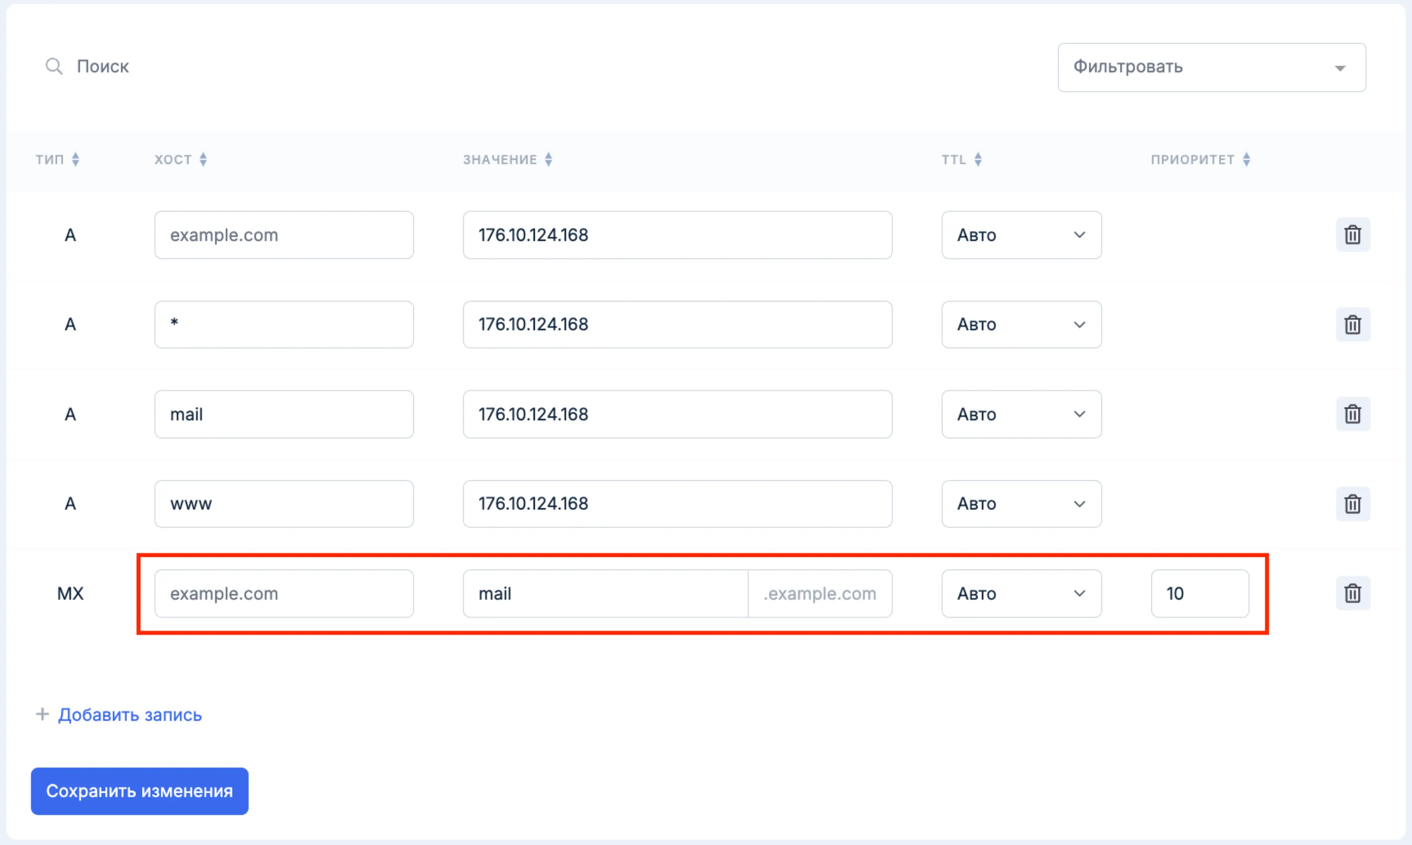Sort records by ЗНАЧЕНИЕ column arrows
The image size is (1412, 845).
pos(549,159)
